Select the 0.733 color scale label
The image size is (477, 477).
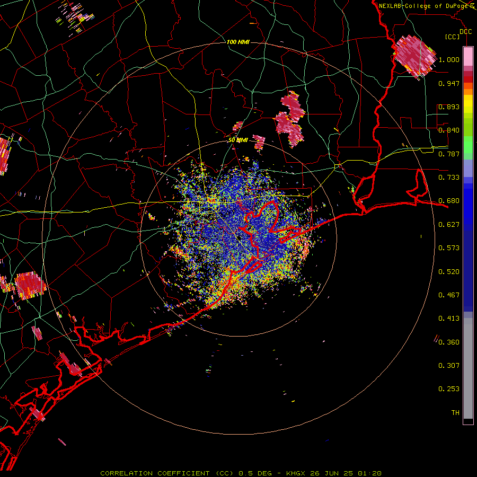449,178
